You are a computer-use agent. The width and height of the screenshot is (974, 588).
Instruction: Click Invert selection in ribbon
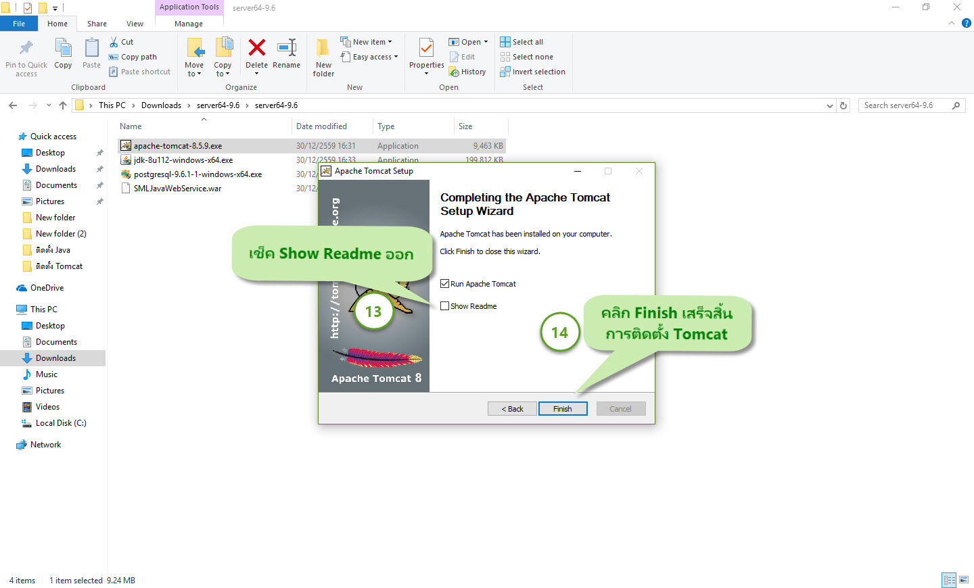tap(532, 72)
